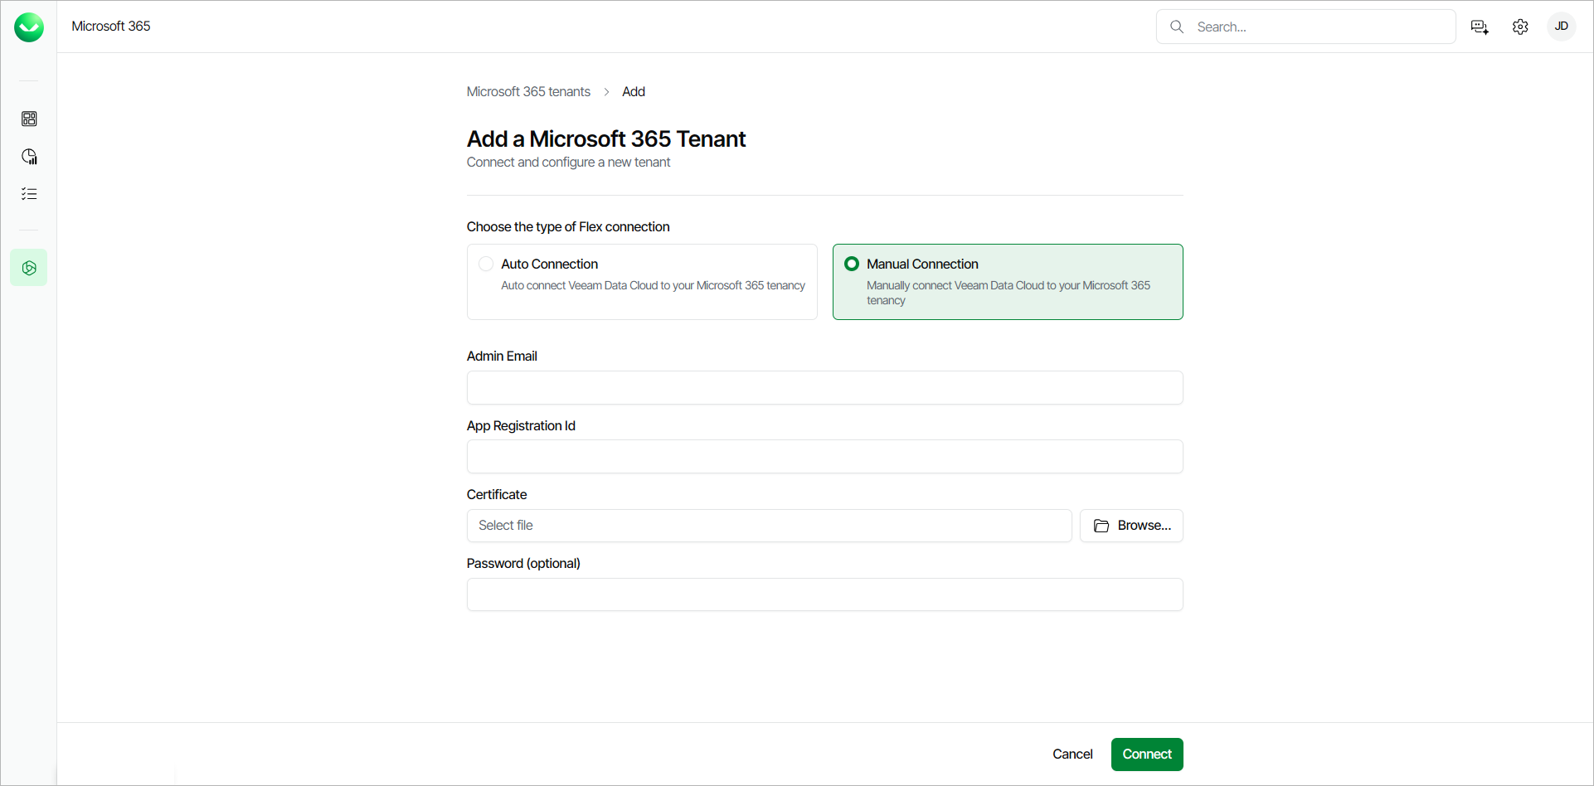Focus the App Registration Id field
This screenshot has width=1594, height=786.
(x=824, y=457)
